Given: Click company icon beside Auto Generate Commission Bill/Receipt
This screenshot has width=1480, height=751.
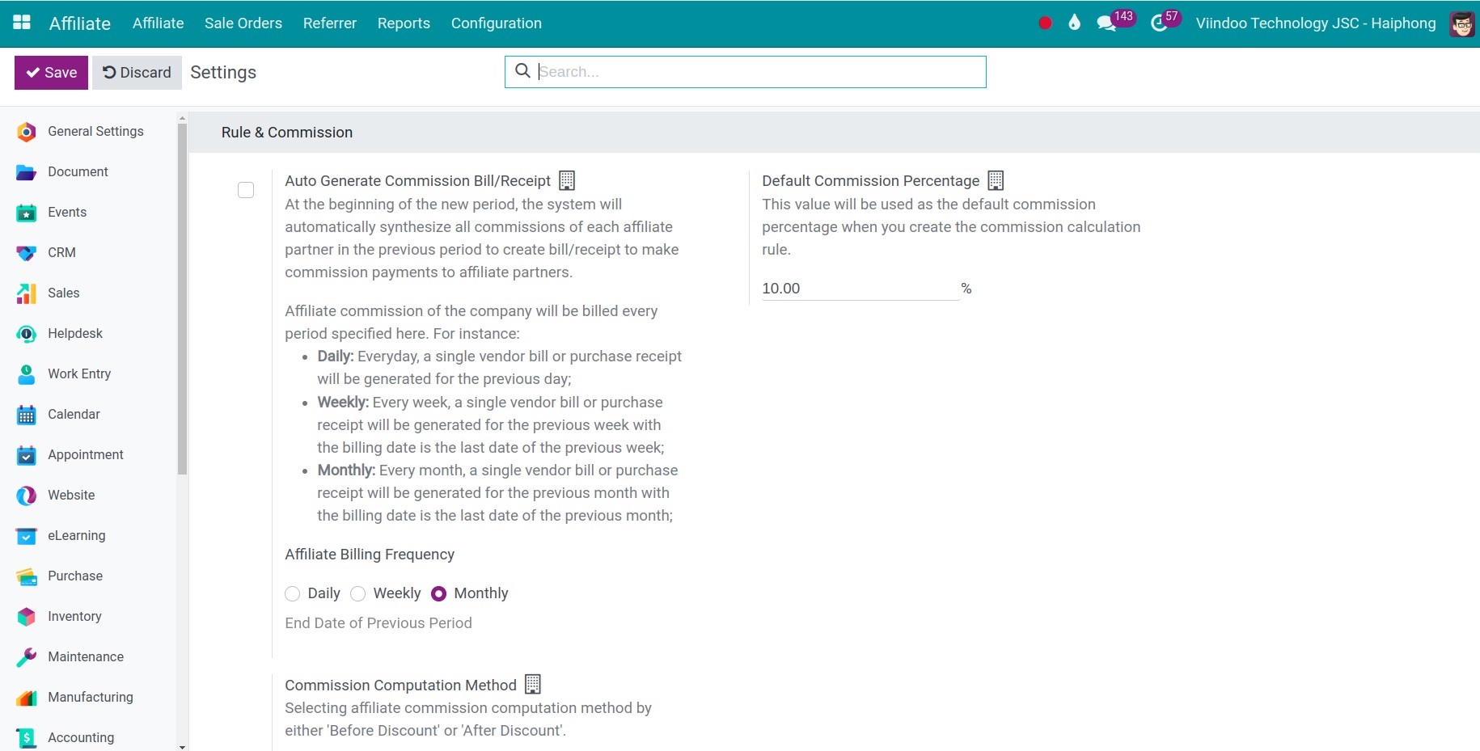Looking at the screenshot, I should coord(567,180).
